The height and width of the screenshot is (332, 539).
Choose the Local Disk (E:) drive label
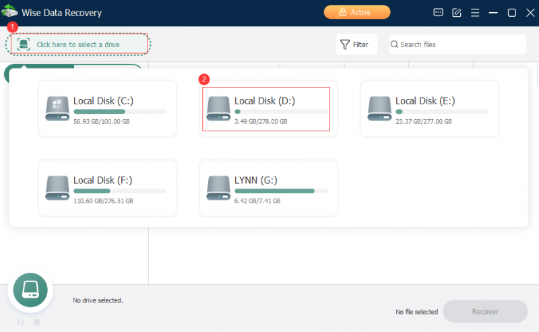[425, 101]
